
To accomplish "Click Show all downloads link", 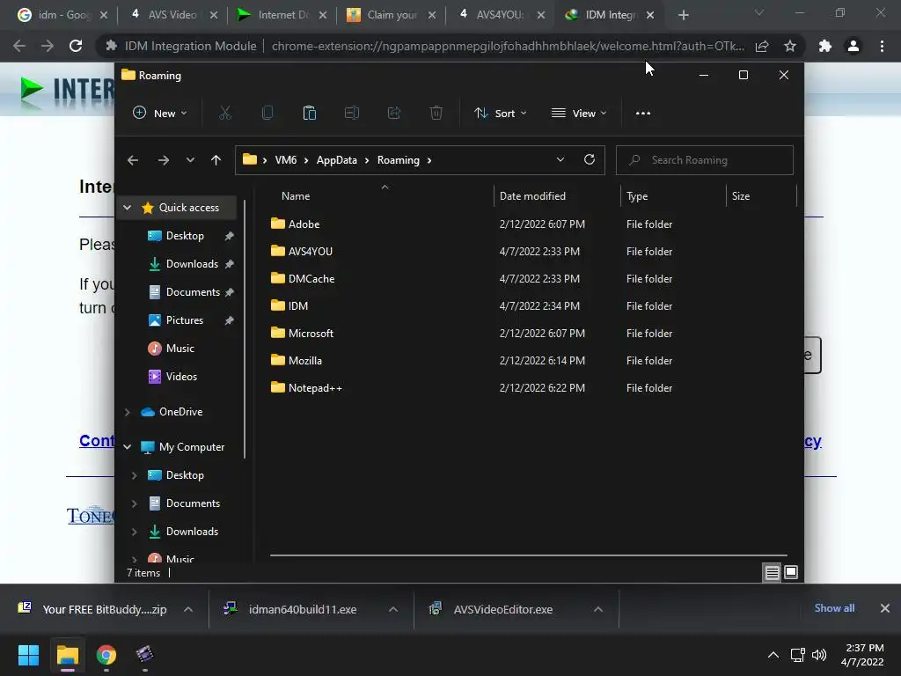I will click(x=834, y=608).
